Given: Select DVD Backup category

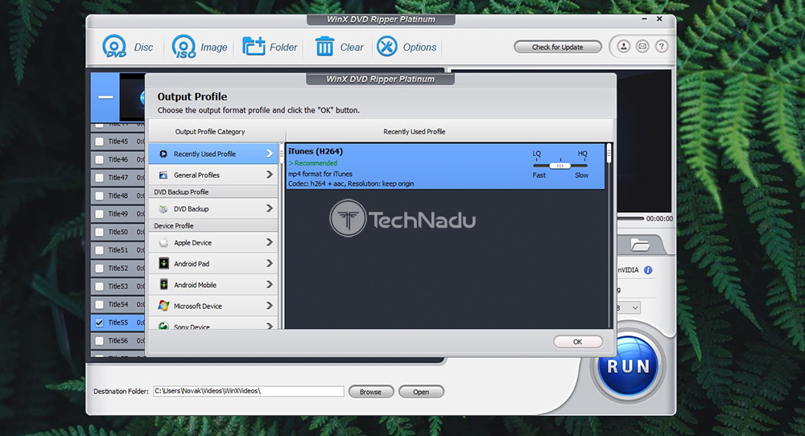Looking at the screenshot, I should (213, 209).
